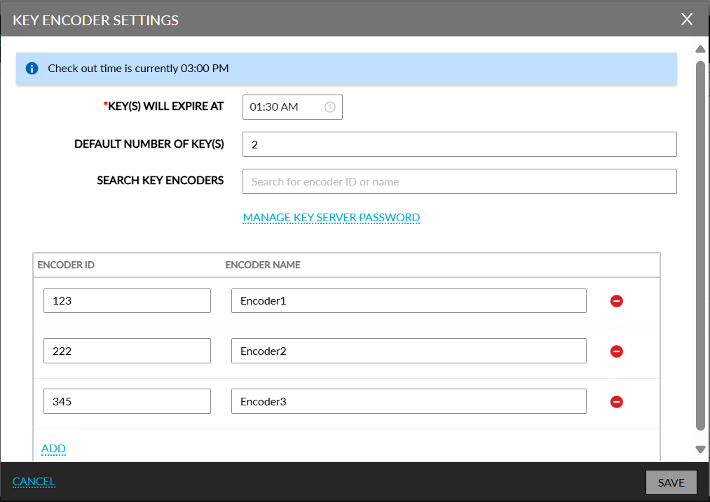This screenshot has height=502, width=710.
Task: Click the Default Number of Key(s) label
Action: pyautogui.click(x=149, y=144)
